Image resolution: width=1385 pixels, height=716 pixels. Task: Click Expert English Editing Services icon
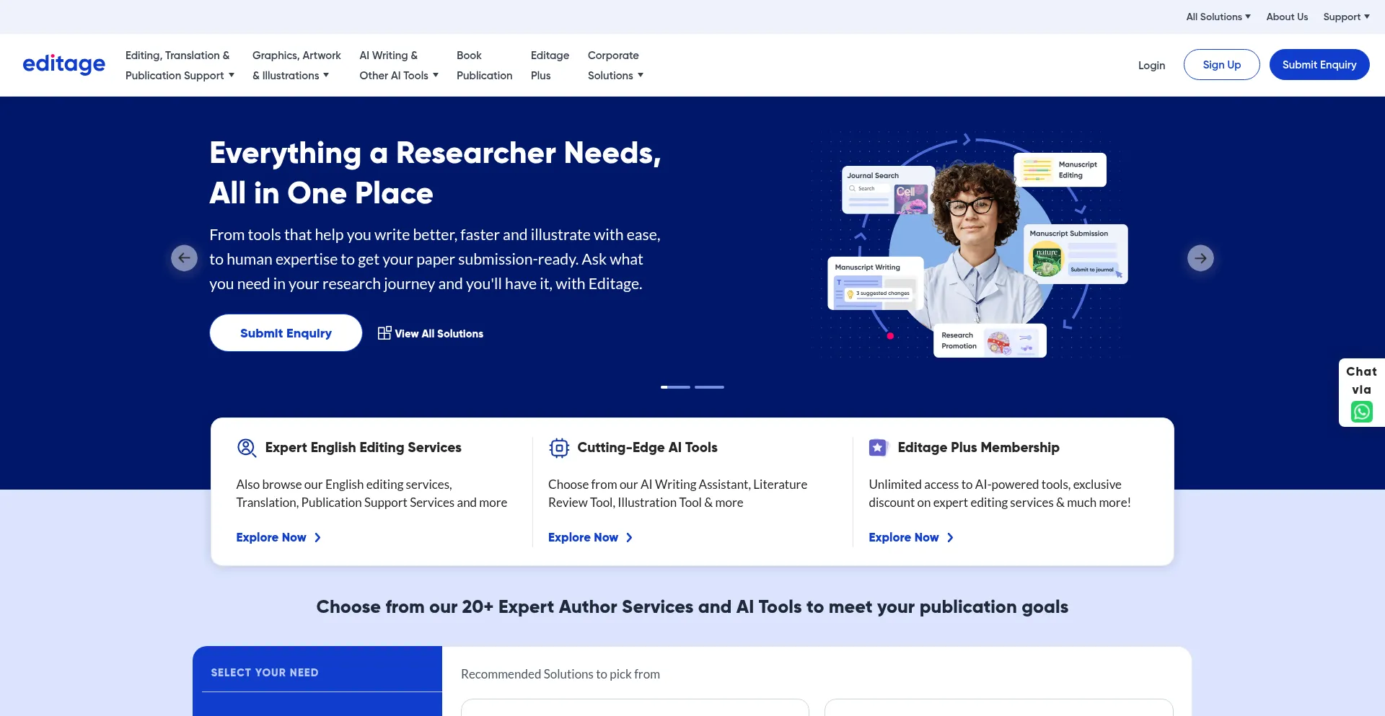[x=247, y=448]
